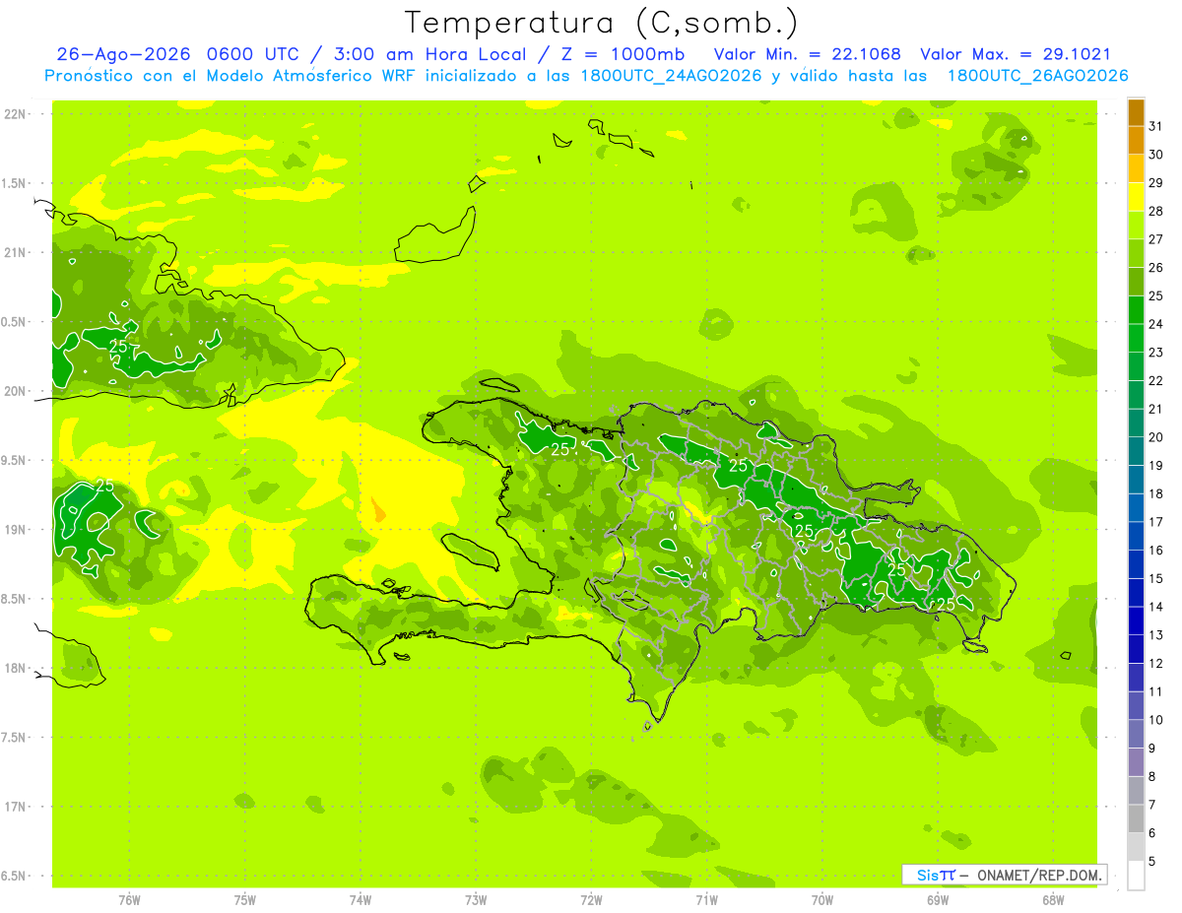Click the '76W' longitude axis label
The width and height of the screenshot is (1182, 913).
129,900
